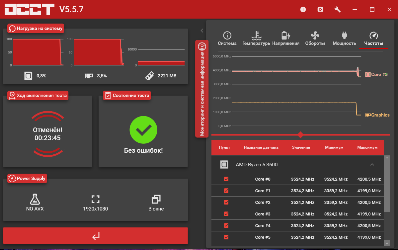
Task: Click the GPU usage card icon
Action: pyautogui.click(x=89, y=76)
